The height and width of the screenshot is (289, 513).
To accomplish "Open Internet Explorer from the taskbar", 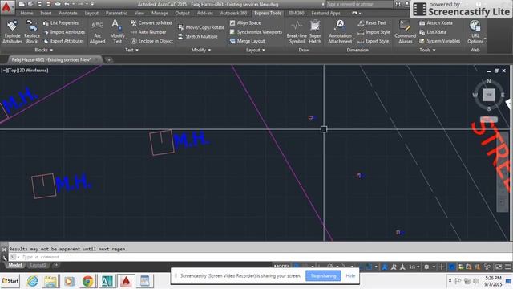I will (32, 281).
